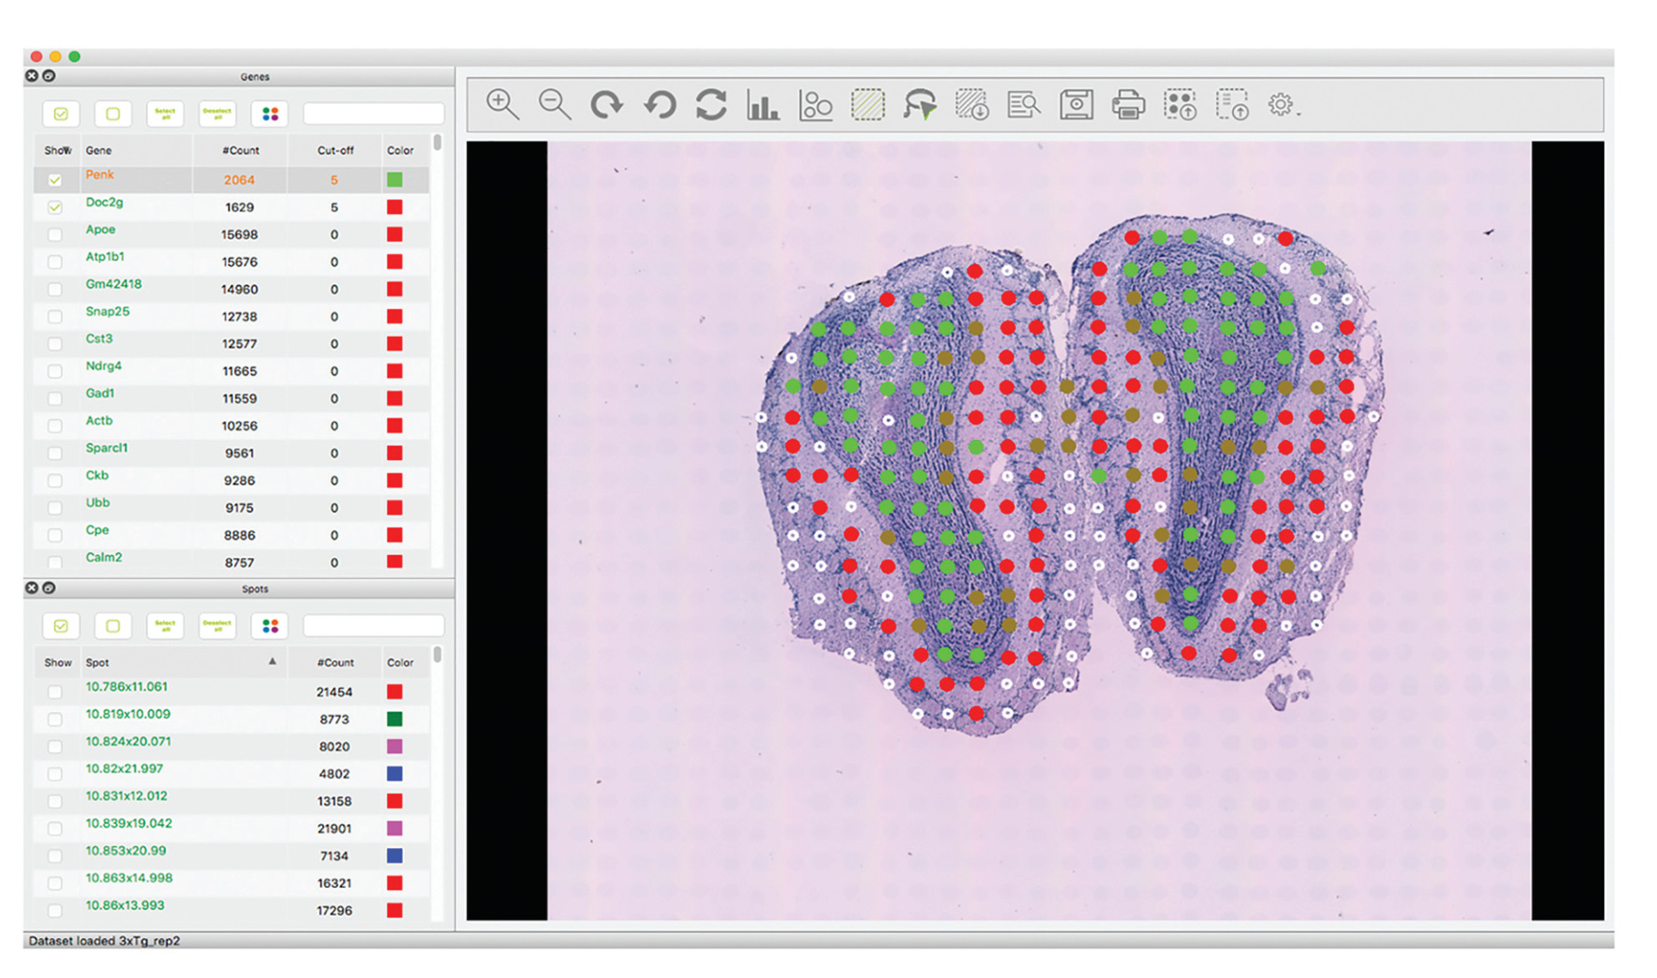Sort genes by the #Count column header
The height and width of the screenshot is (978, 1657).
click(240, 151)
